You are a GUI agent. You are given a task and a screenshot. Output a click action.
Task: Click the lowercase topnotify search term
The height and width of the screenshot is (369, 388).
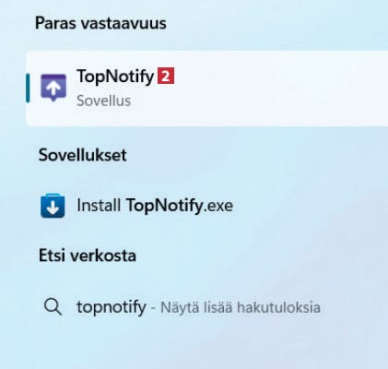(112, 307)
